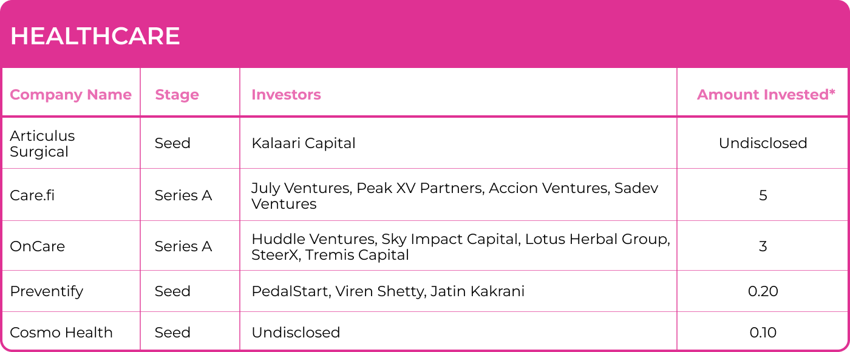Select the 0.20 amount for Preventify
This screenshot has height=352, width=850.
763,291
